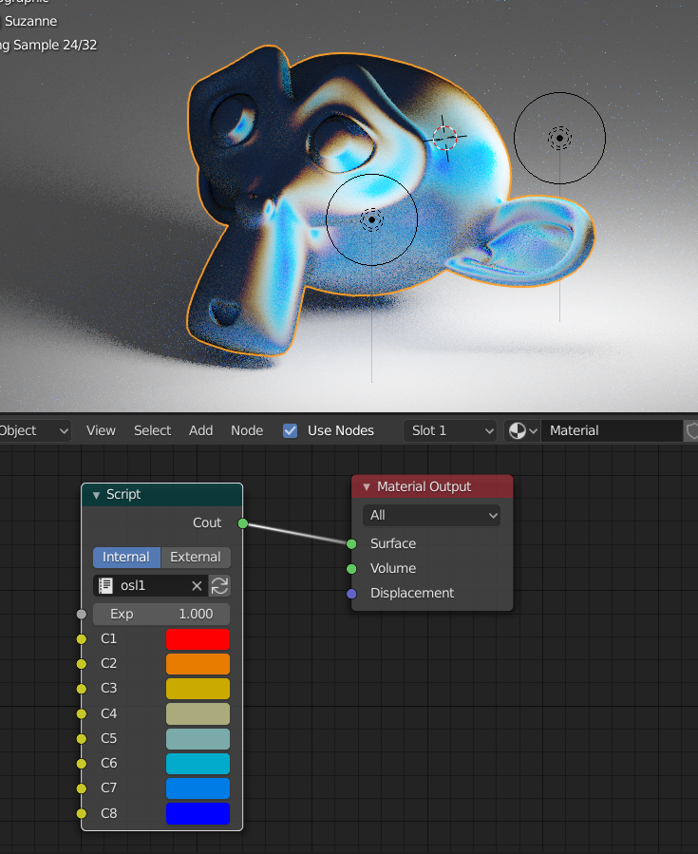Click the C7 input socket

tap(82, 788)
